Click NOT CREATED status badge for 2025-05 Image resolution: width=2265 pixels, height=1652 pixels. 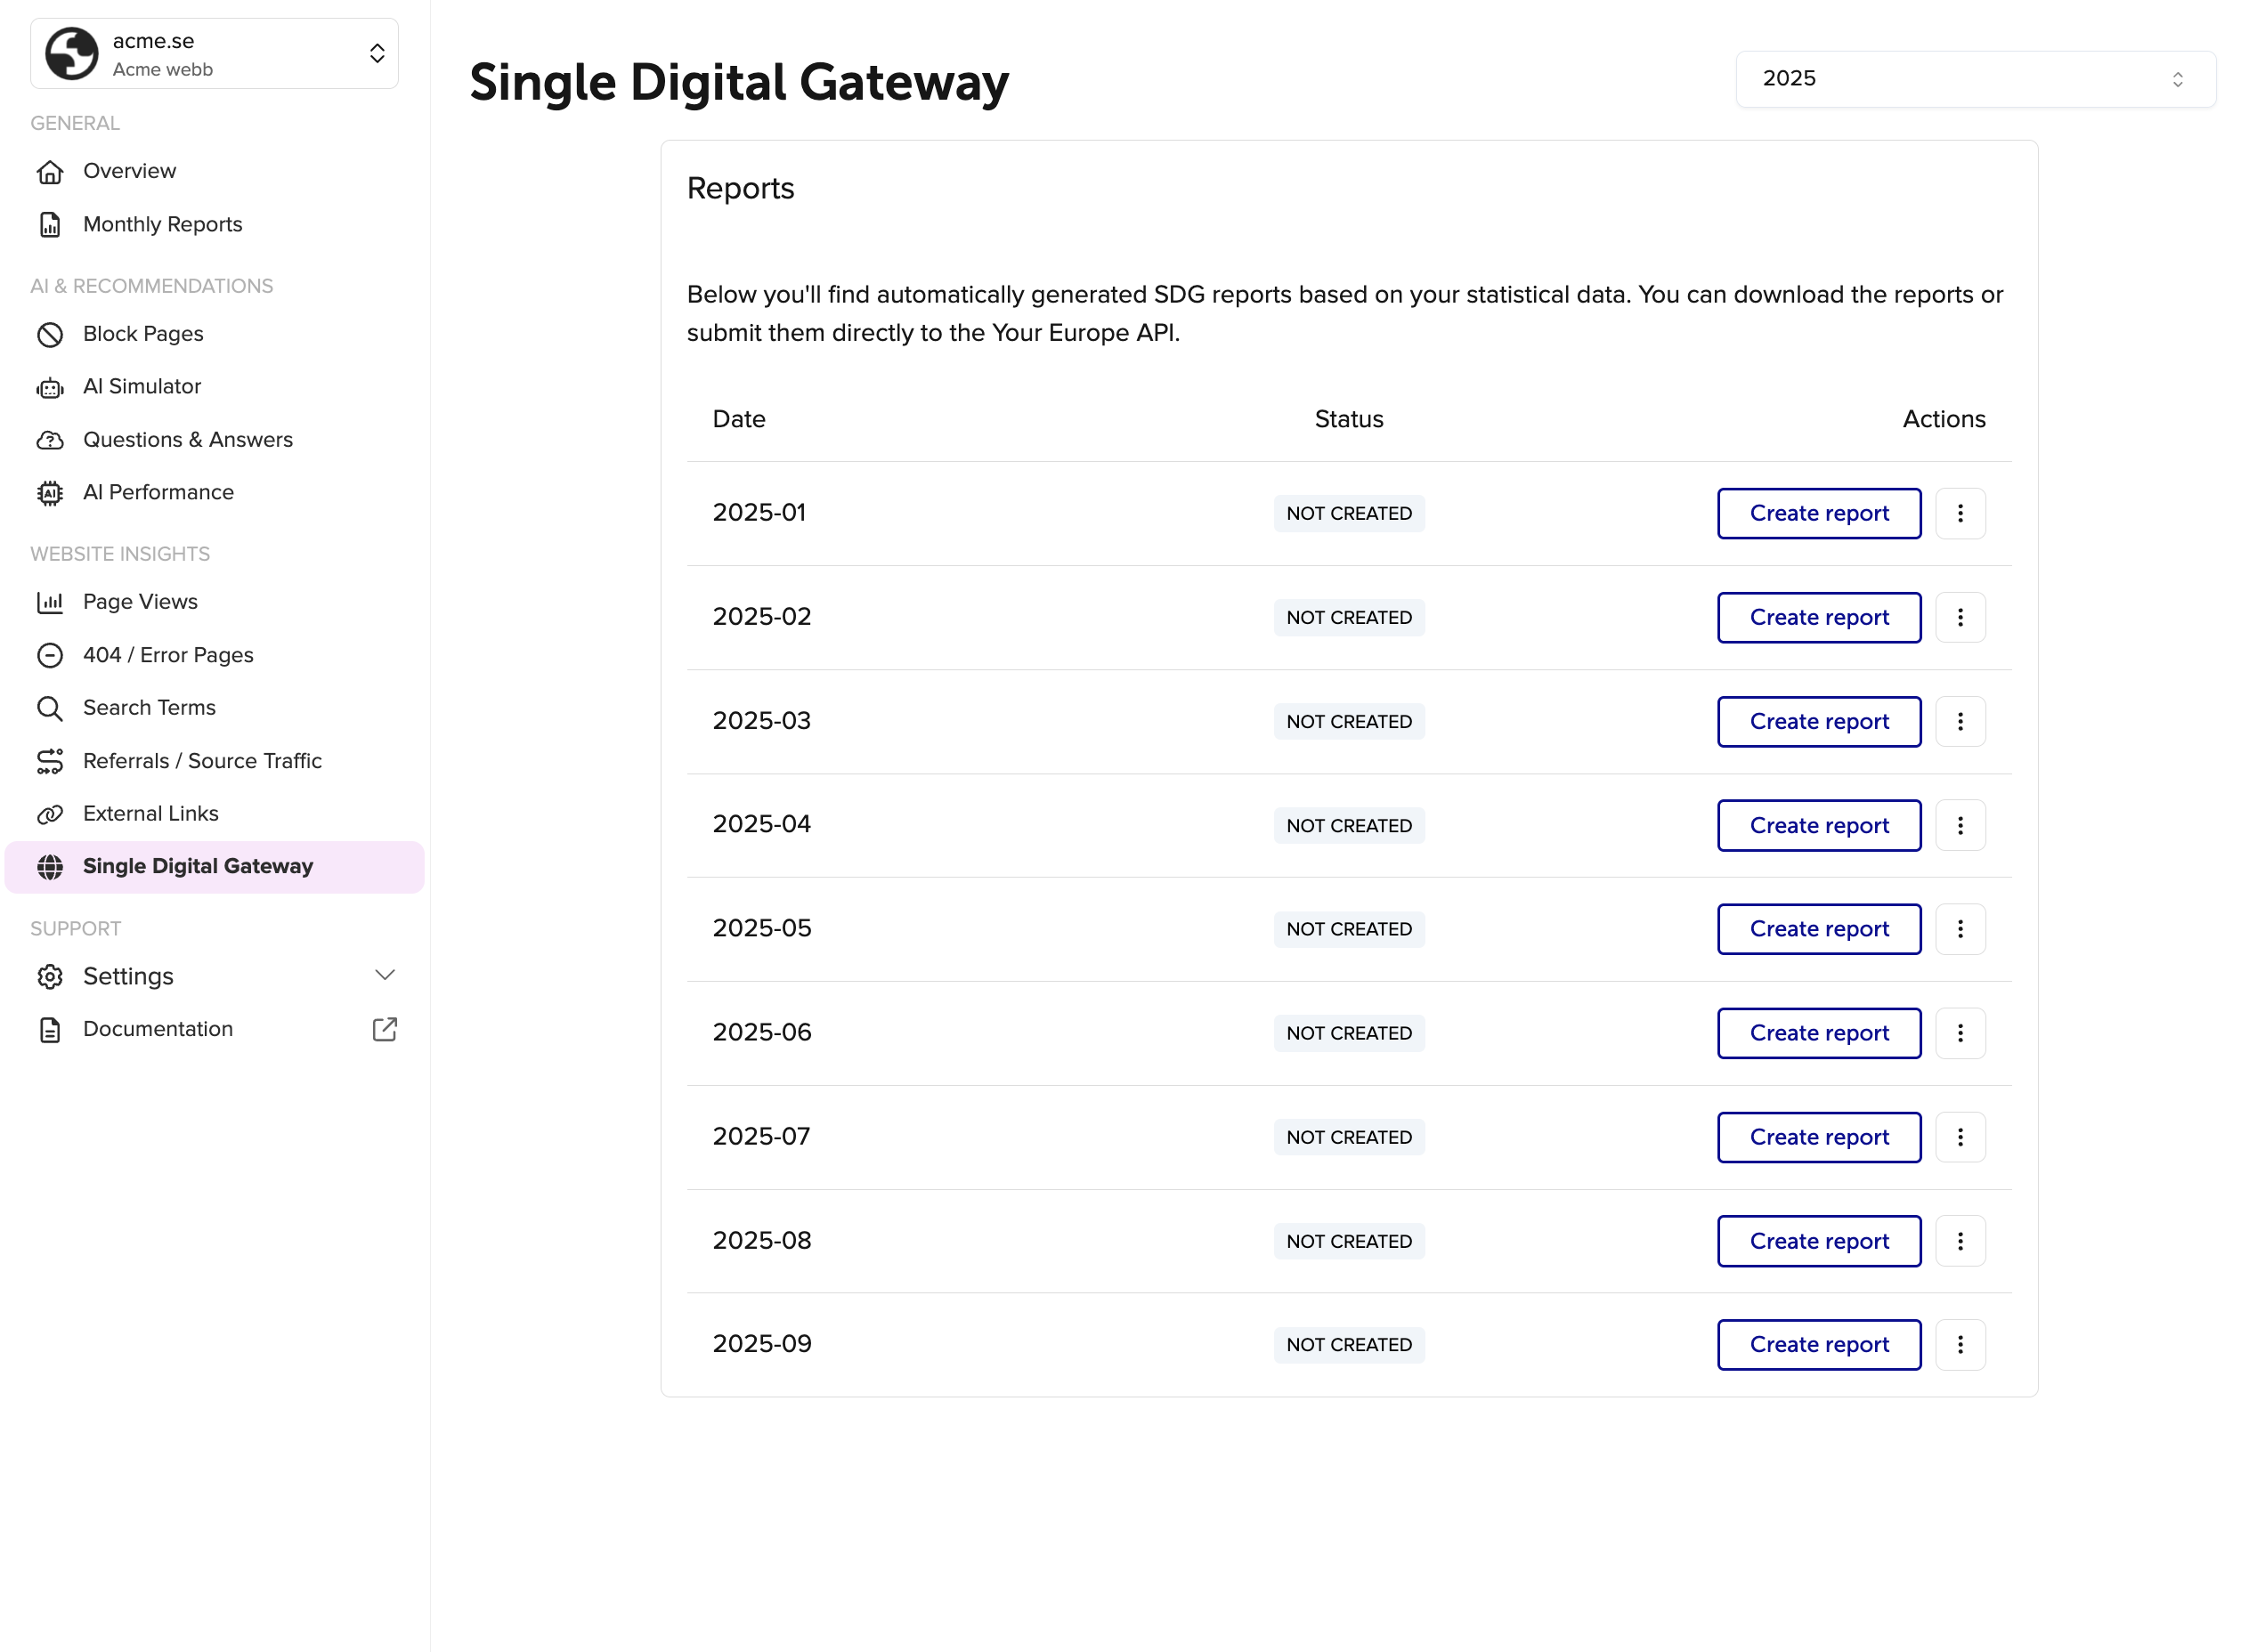[x=1348, y=929]
